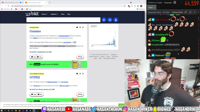Upvote the OTPHJ definition
The height and width of the screenshot is (112, 200).
pyautogui.click(x=33, y=94)
